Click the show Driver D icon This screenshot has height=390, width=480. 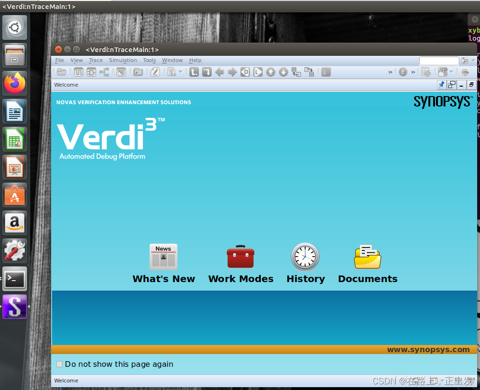click(x=245, y=72)
